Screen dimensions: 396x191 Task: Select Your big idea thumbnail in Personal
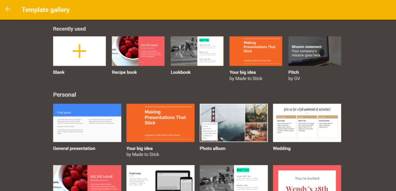(160, 123)
